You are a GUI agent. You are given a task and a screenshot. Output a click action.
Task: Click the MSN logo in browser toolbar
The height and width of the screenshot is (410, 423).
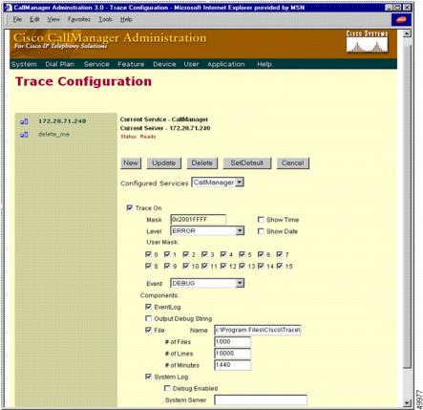point(401,20)
